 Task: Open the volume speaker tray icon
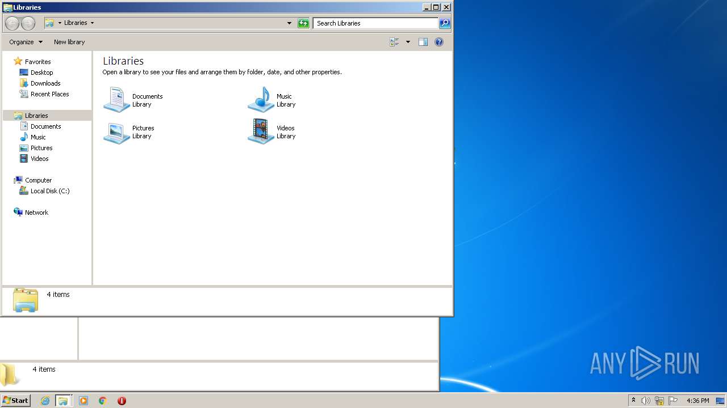click(x=646, y=401)
